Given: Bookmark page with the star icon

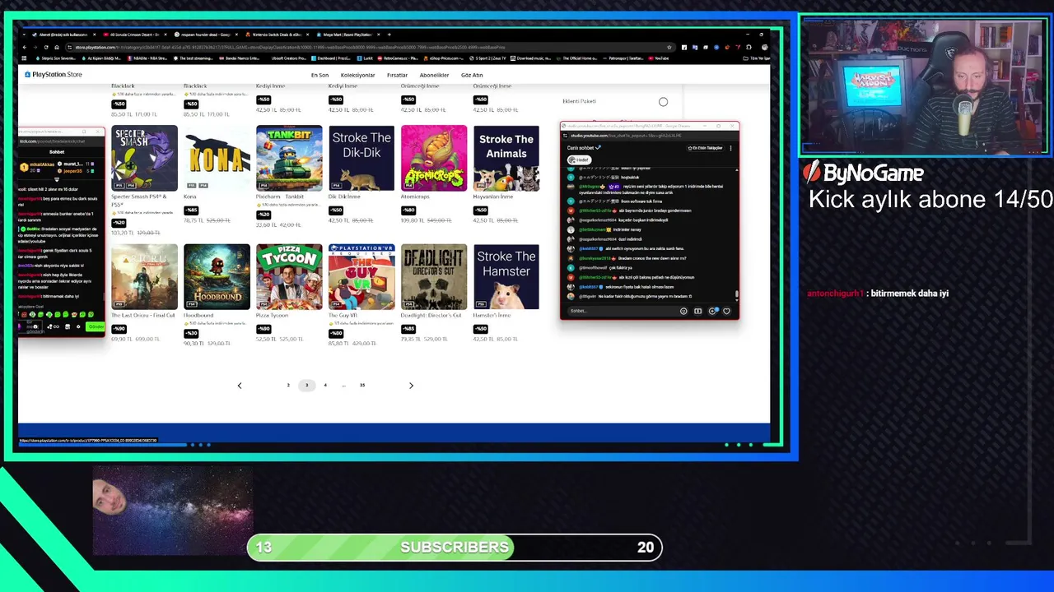Looking at the screenshot, I should [669, 47].
